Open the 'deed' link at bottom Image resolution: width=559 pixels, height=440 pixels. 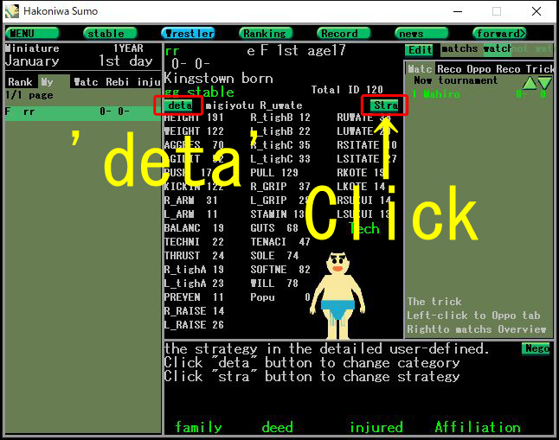[277, 427]
